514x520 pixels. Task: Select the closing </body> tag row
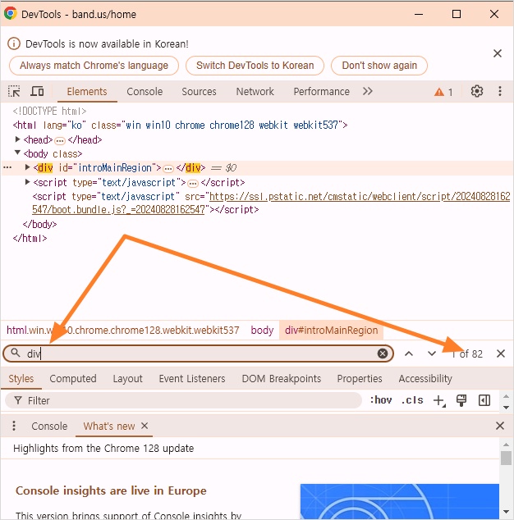[40, 224]
